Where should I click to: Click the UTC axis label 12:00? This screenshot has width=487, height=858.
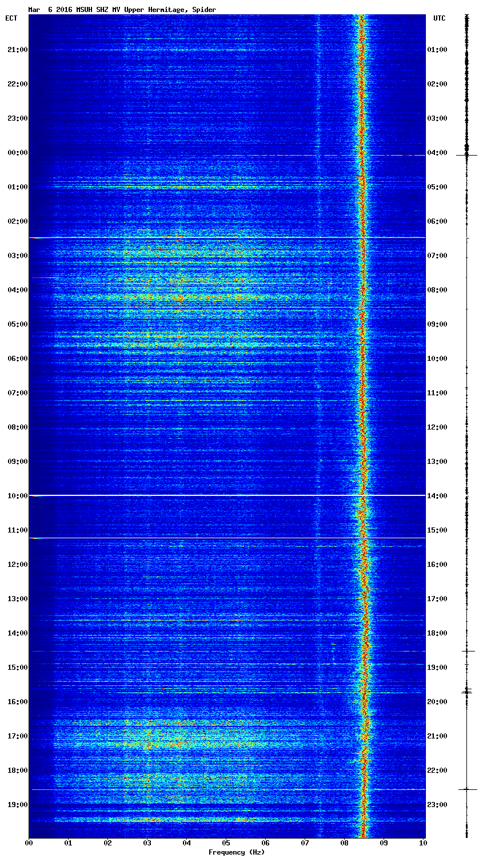tap(437, 427)
